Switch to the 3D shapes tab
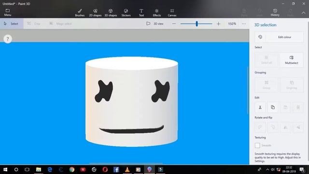The width and height of the screenshot is (309, 174). click(111, 13)
